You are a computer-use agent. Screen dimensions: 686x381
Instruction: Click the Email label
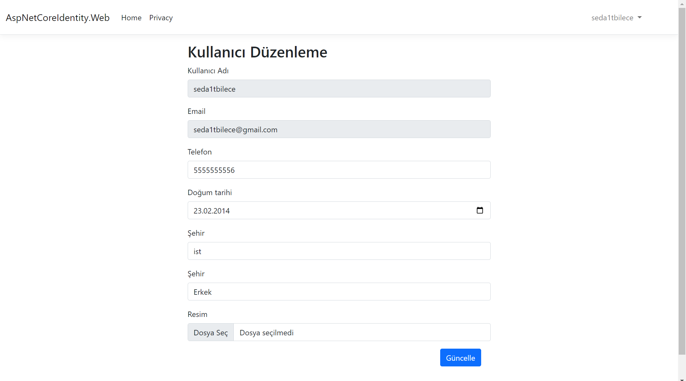(x=196, y=111)
